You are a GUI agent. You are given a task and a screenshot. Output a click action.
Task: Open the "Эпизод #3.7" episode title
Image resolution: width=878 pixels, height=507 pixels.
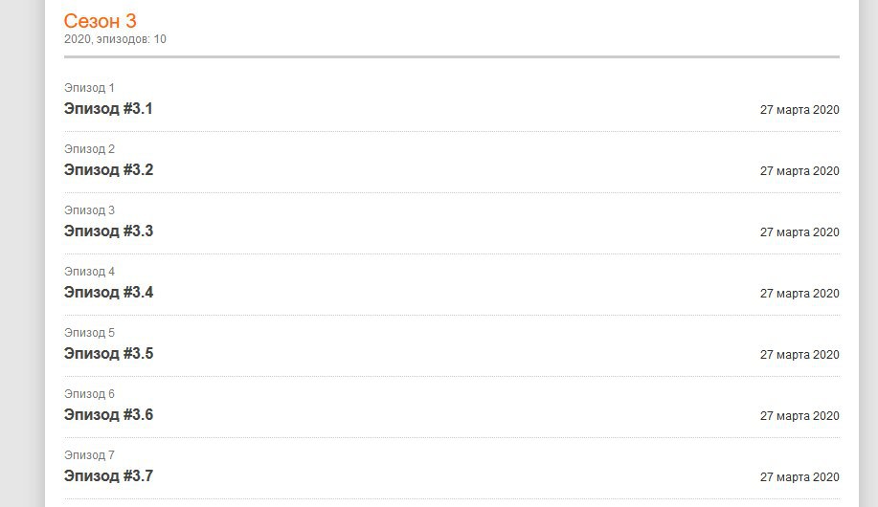[108, 476]
